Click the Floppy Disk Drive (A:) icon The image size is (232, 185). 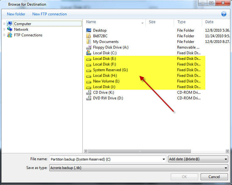coord(89,47)
